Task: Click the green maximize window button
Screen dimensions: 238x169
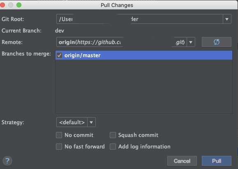Action: coord(19,5)
